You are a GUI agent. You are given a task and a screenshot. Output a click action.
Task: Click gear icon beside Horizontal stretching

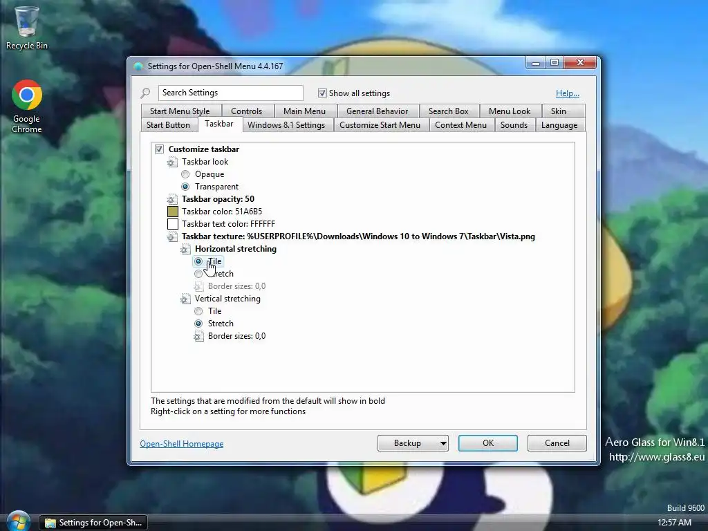pos(185,249)
